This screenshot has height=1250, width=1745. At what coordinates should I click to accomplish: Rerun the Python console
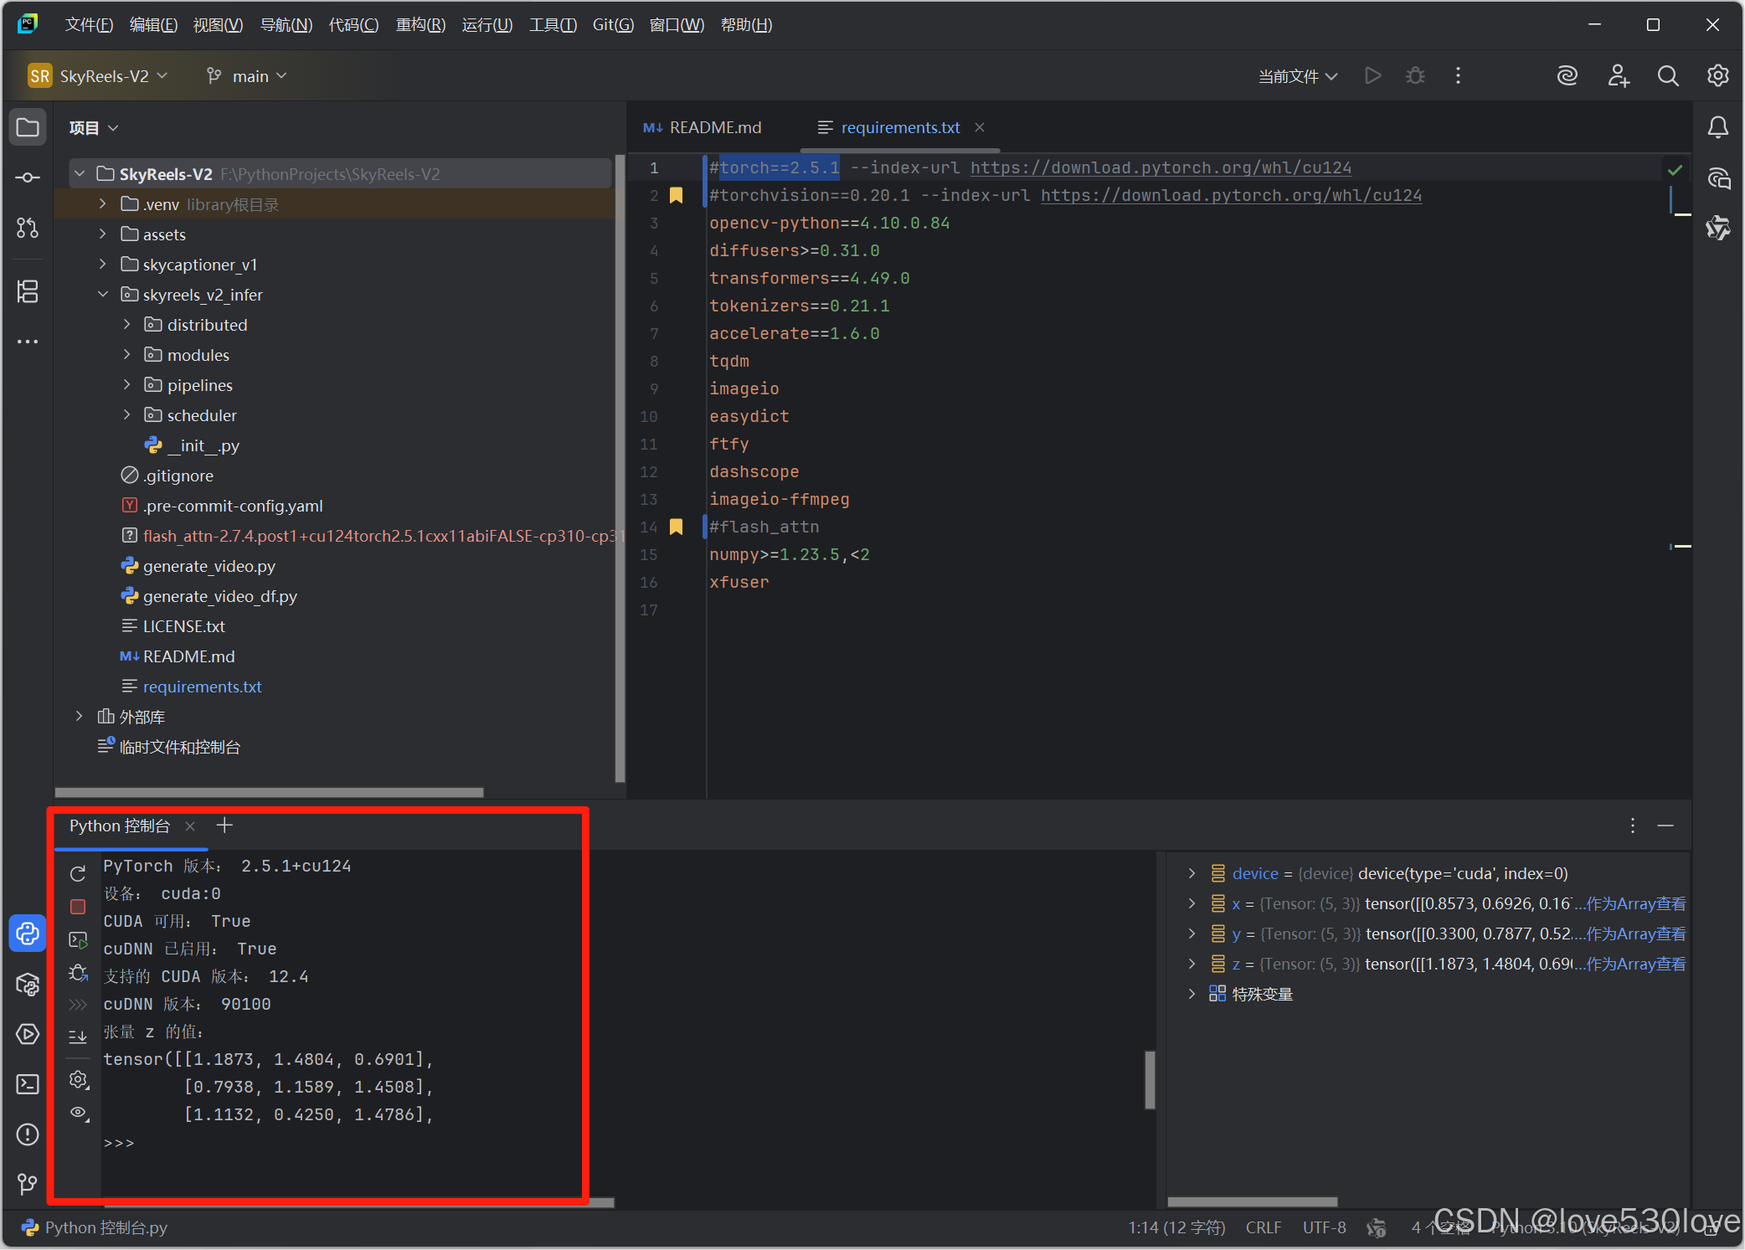click(78, 873)
